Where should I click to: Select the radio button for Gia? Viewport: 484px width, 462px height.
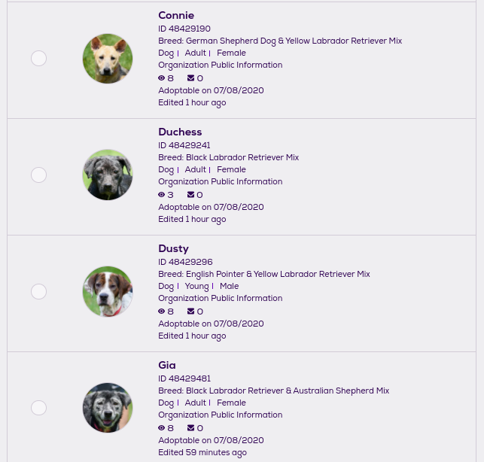[39, 408]
